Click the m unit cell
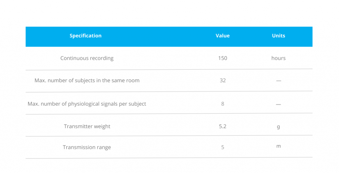The height and width of the screenshot is (173, 339). [278, 146]
